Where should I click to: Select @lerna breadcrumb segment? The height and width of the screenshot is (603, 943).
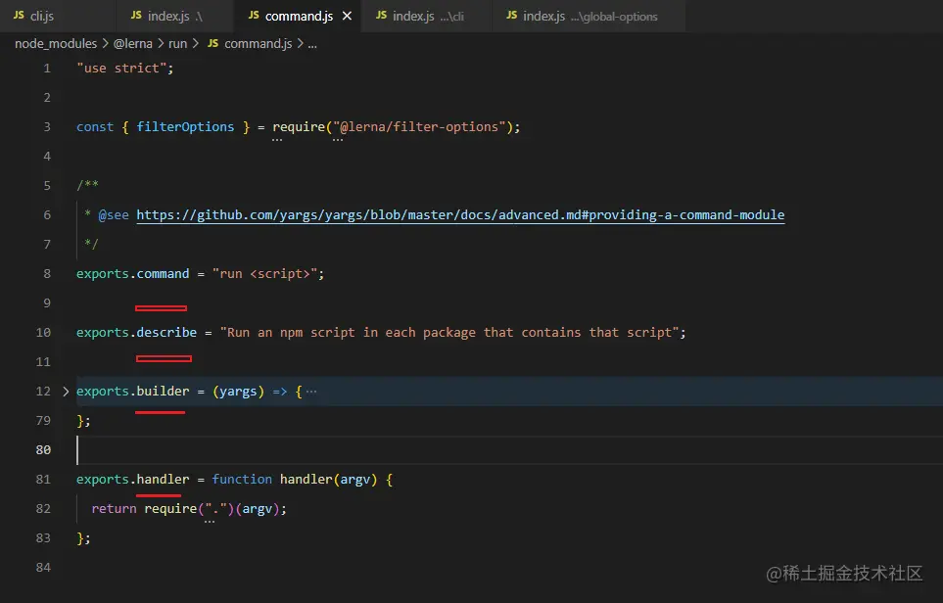(x=133, y=44)
